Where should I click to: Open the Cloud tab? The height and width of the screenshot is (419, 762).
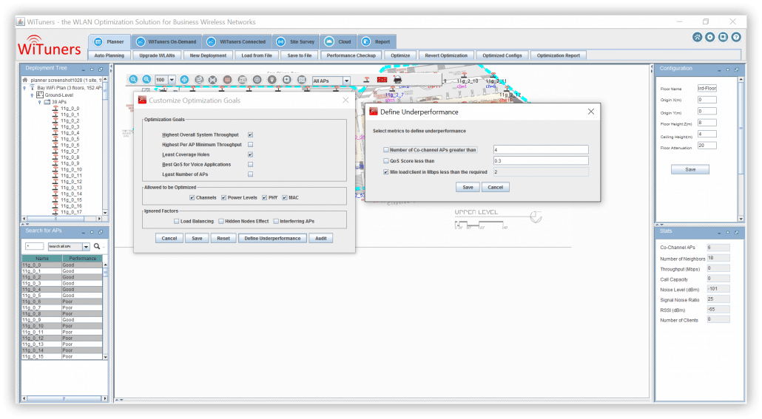(x=338, y=42)
